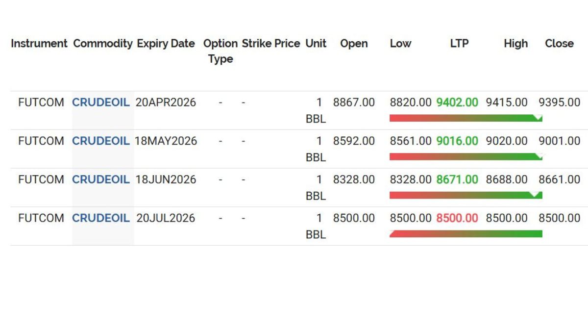Screen dimensions: 588x331
Task: Select CRUDEOIL in the 20JUL2026 row
Action: [100, 218]
